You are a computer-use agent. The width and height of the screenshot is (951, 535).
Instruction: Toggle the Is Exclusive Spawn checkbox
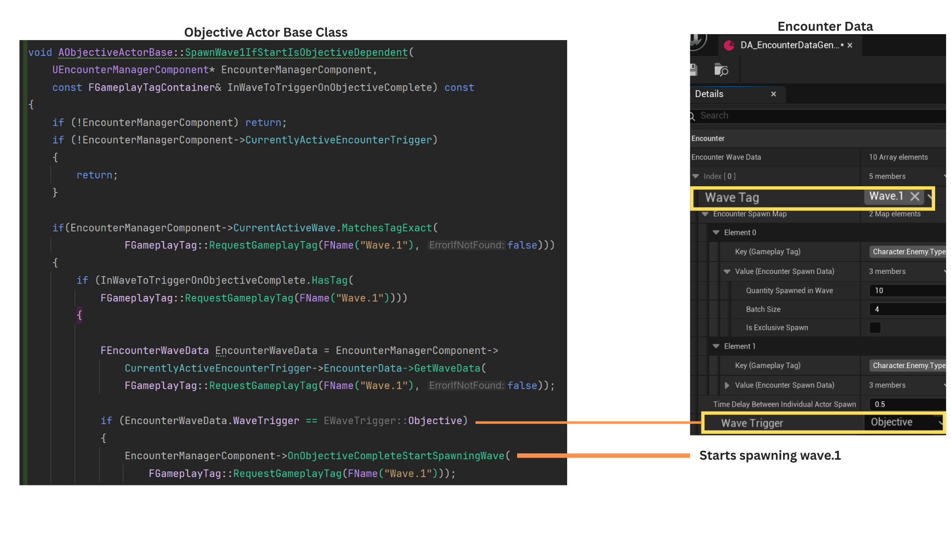[875, 327]
